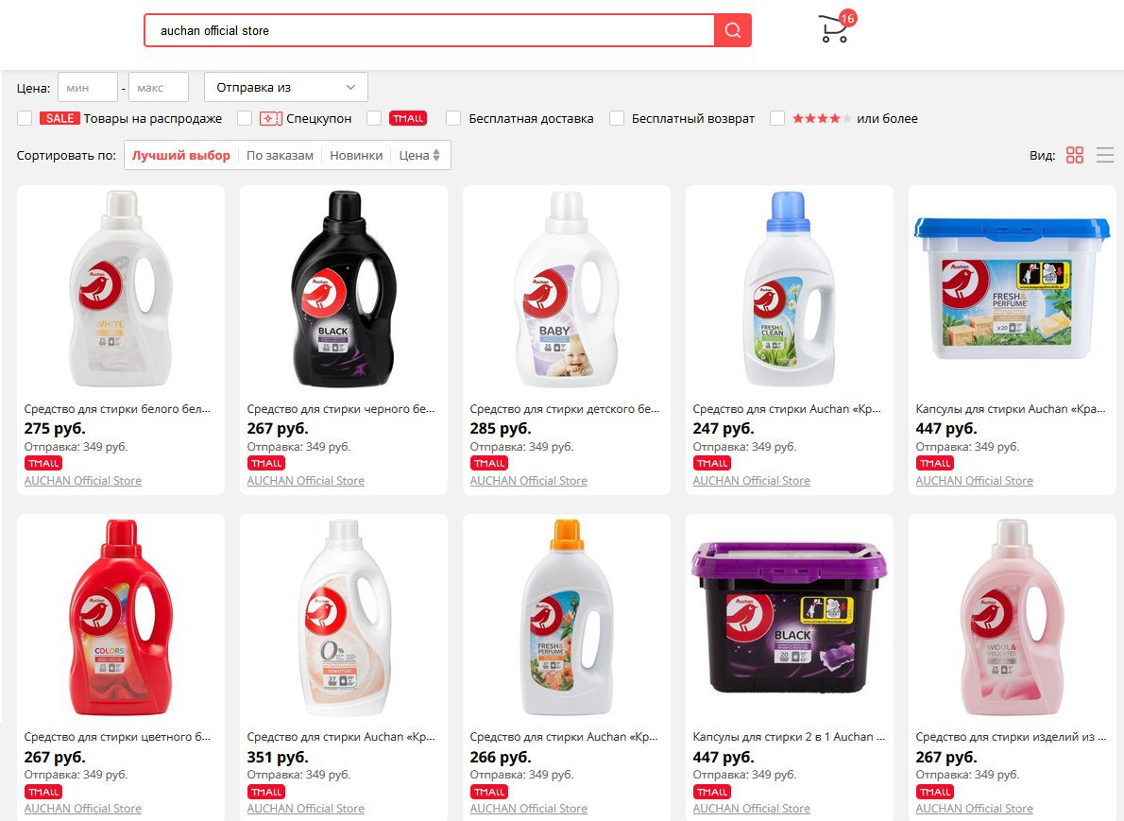1124x821 pixels.
Task: Open Капсулы для стирки Auchan product title
Action: pos(1010,409)
